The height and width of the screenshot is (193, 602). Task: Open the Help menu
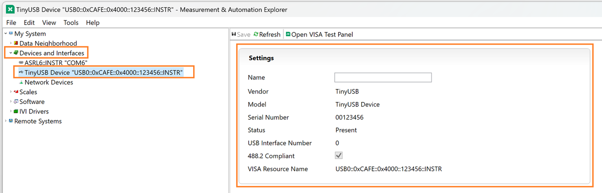[93, 22]
